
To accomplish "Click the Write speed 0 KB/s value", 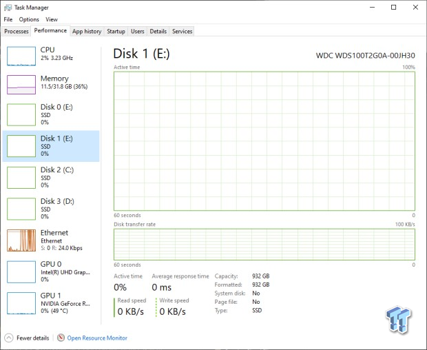I will tap(173, 311).
